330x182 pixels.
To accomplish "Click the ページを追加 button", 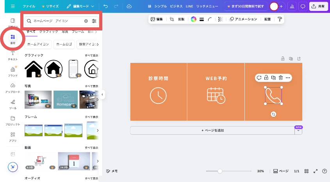I will [x=212, y=130].
